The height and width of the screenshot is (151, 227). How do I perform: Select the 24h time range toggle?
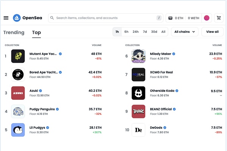(135, 32)
